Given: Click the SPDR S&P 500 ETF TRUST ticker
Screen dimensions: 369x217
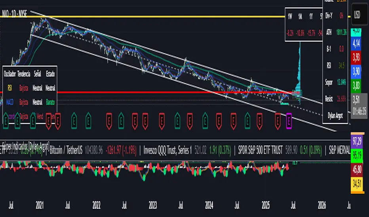Looking at the screenshot, I should click(260, 150).
